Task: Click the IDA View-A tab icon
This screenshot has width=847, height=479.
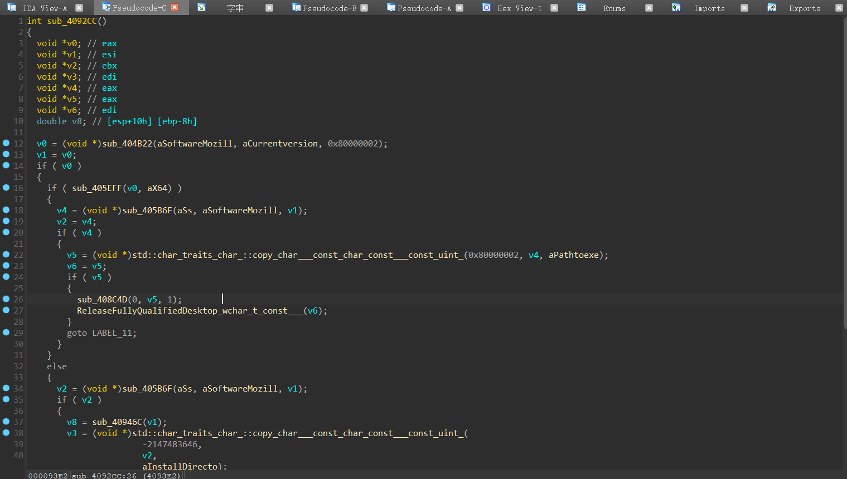Action: 11,8
